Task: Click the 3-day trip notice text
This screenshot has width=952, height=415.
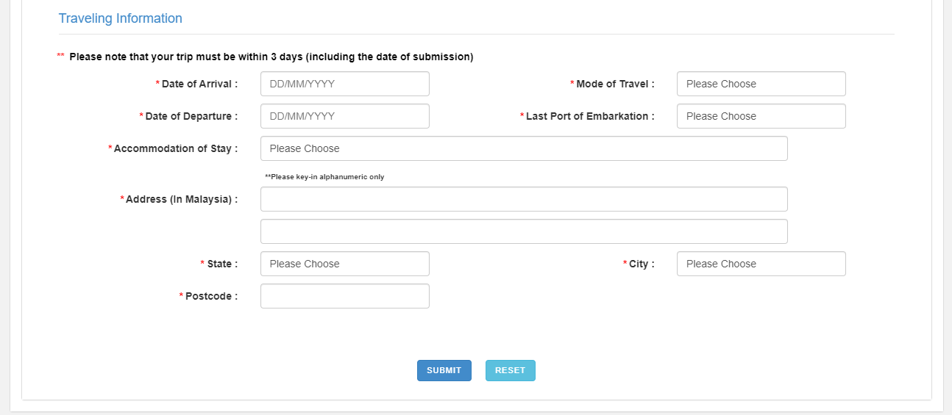Action: 271,57
